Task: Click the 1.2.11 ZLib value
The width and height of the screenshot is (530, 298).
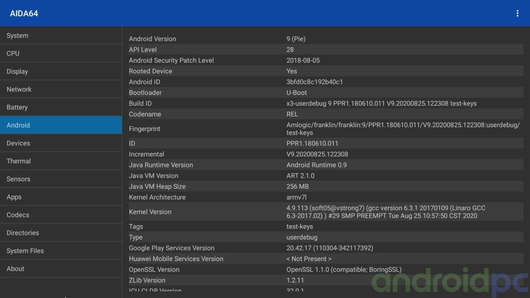Action: pos(295,281)
